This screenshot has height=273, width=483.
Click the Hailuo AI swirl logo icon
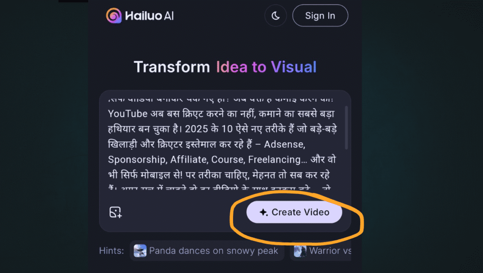click(x=114, y=16)
